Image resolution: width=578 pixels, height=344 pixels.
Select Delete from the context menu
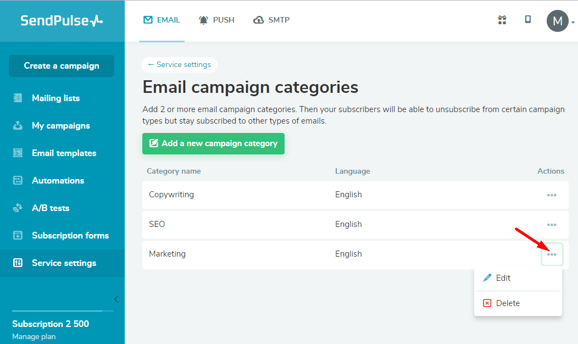tap(507, 303)
